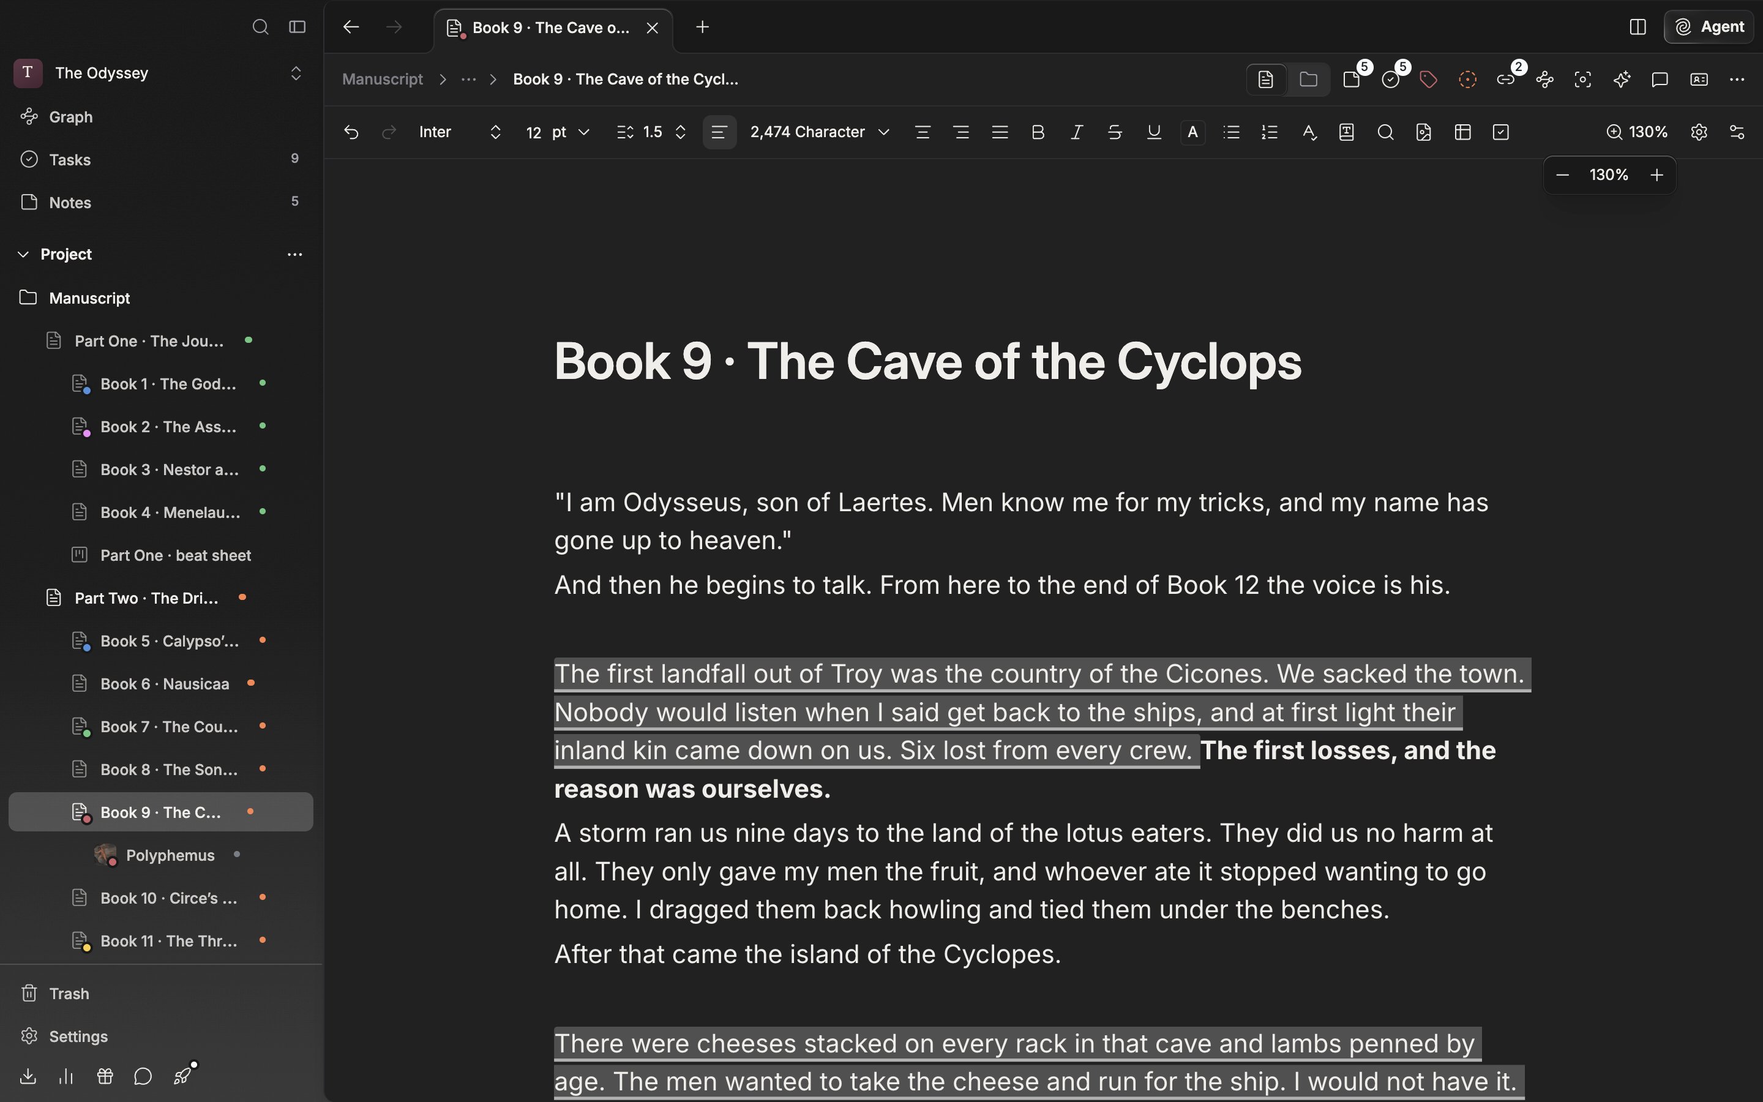
Task: Open the editor sliders preferences icon
Action: [1737, 132]
